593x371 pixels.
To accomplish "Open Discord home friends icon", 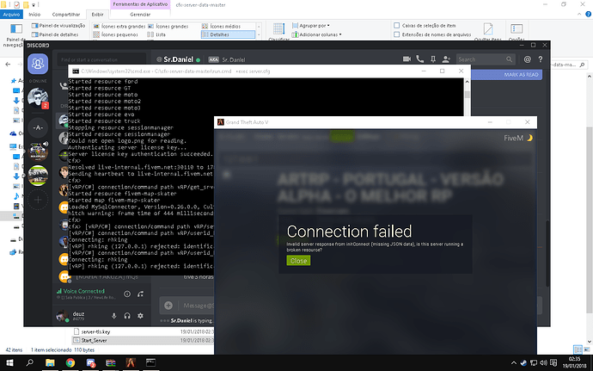I will point(38,64).
